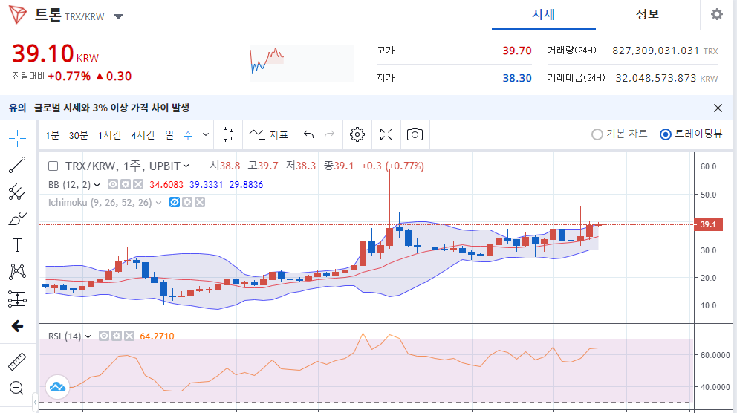Click the TradingView cloud logo button
The width and height of the screenshot is (737, 413).
pos(57,387)
